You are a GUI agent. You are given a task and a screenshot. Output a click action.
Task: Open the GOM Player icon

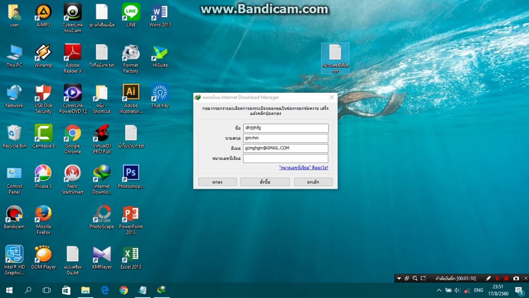coord(43,258)
